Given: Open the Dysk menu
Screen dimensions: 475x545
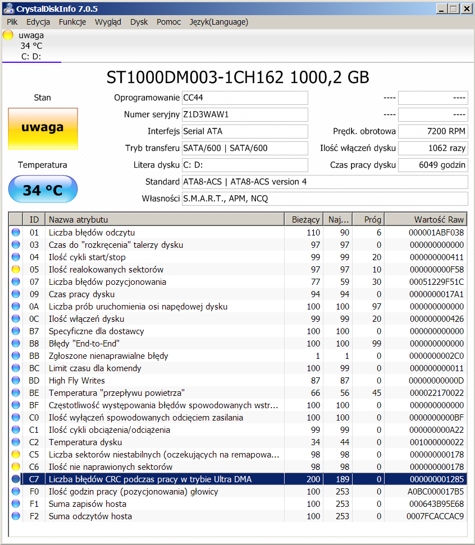Looking at the screenshot, I should (x=139, y=22).
